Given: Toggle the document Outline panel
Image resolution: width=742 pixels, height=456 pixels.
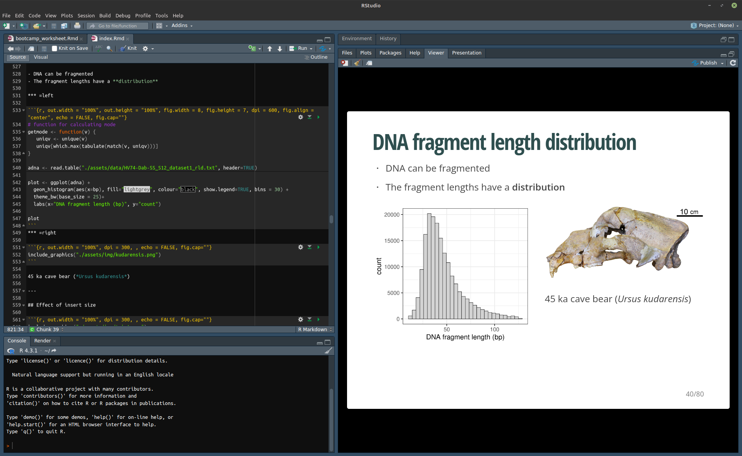Looking at the screenshot, I should (x=316, y=57).
